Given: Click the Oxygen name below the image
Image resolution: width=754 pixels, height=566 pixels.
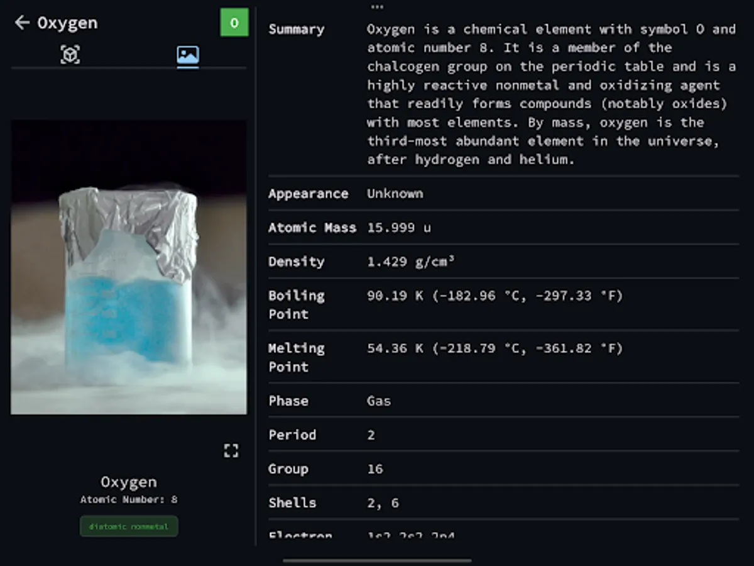Looking at the screenshot, I should coord(129,482).
